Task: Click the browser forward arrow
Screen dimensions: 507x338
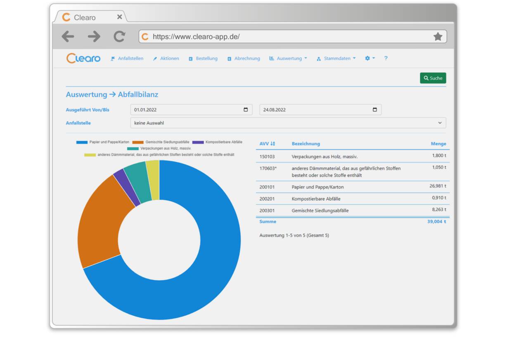Action: [94, 36]
